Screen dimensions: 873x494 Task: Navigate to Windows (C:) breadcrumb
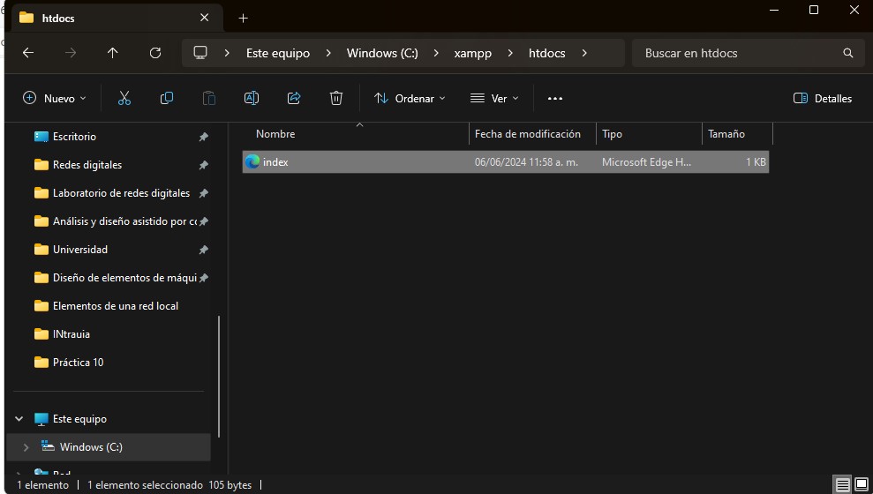point(382,54)
